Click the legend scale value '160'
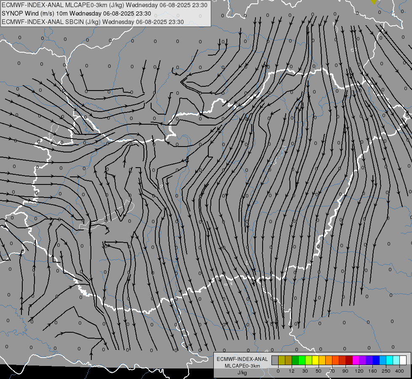 click(372, 371)
